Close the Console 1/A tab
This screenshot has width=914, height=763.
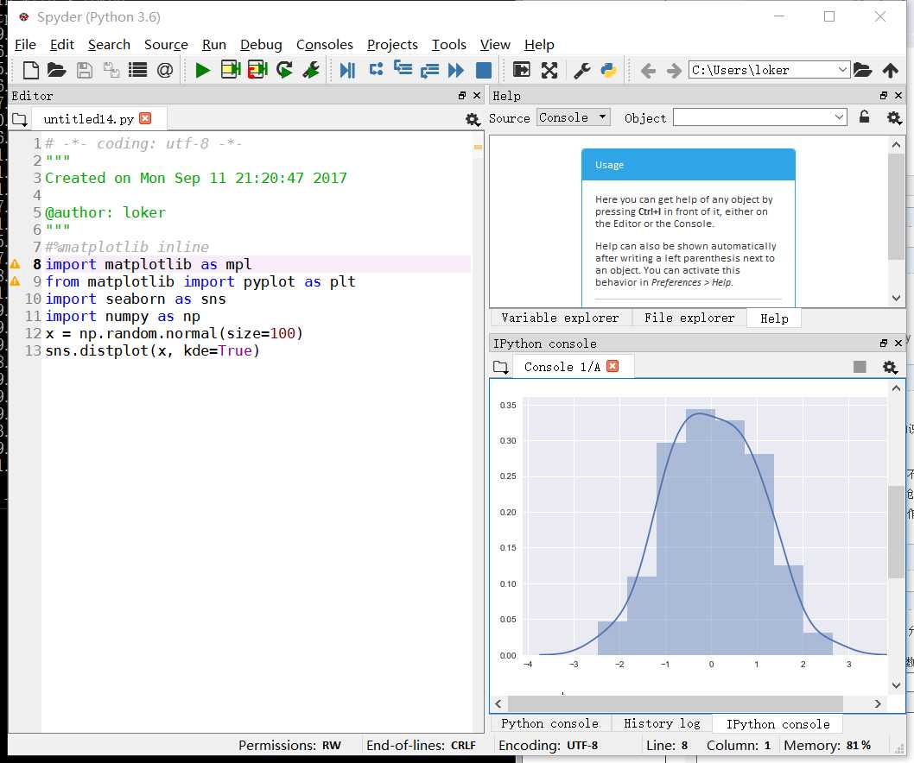click(x=612, y=366)
